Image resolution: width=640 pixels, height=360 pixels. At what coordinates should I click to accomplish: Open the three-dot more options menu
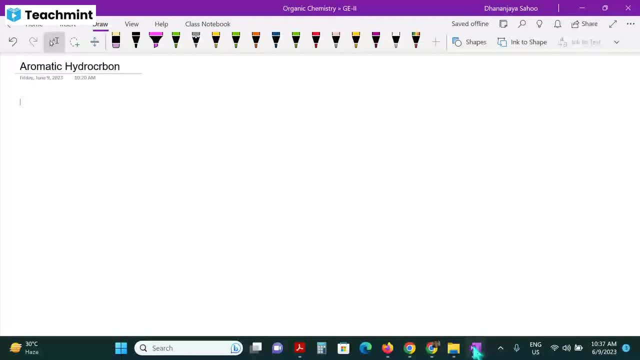[630, 24]
